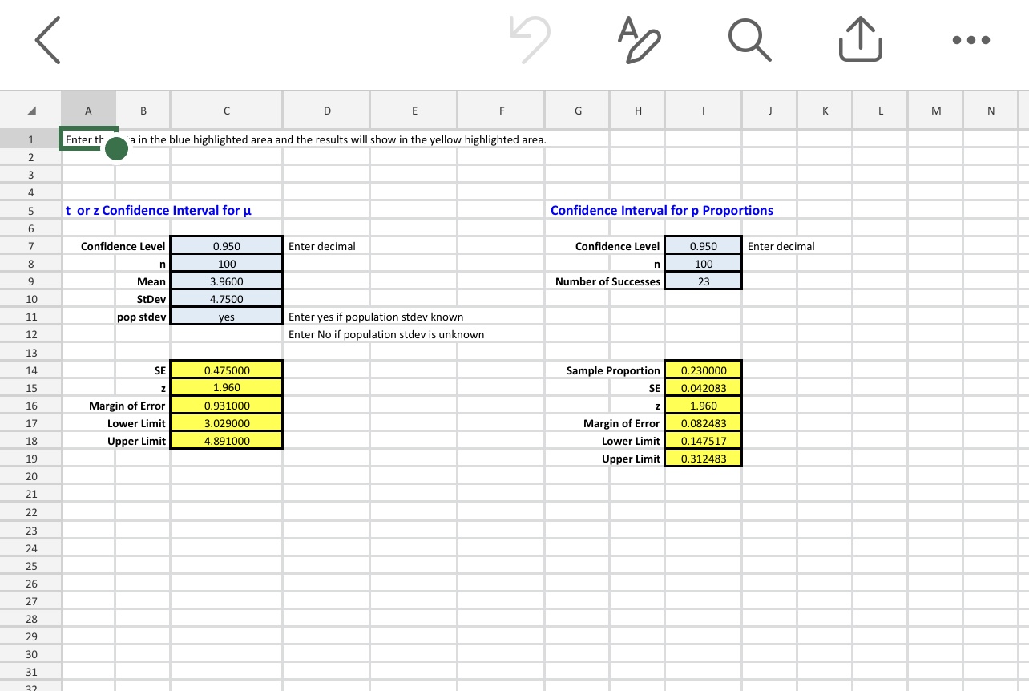Click the 'StDev' label cell
The width and height of the screenshot is (1029, 691).
151,299
